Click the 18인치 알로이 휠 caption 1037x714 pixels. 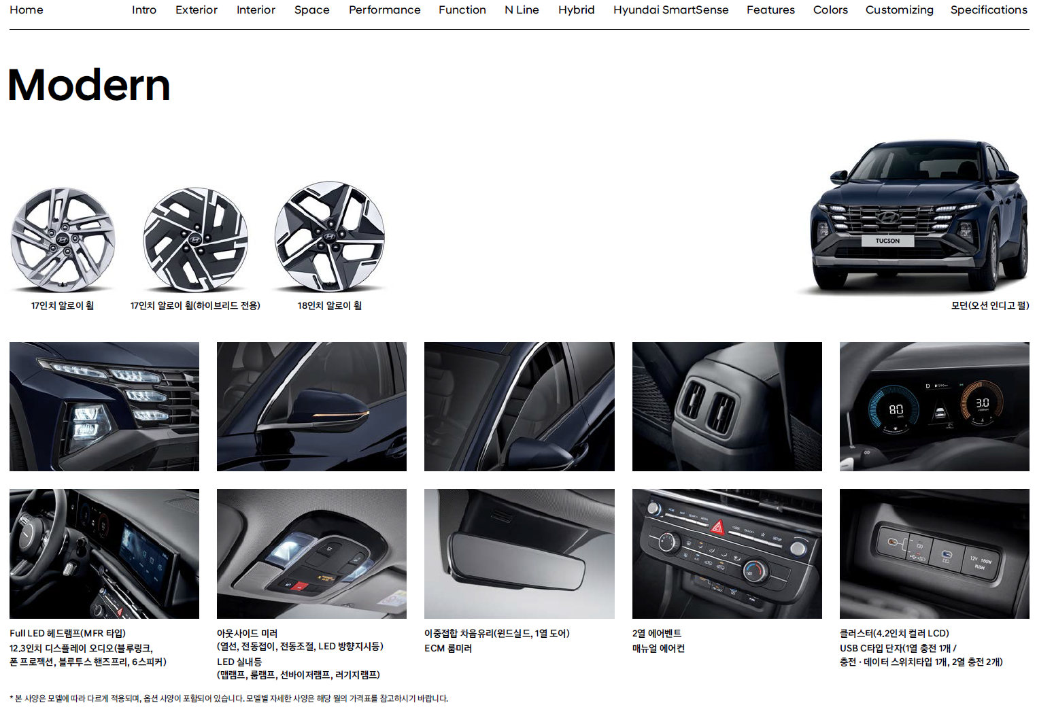tap(330, 306)
